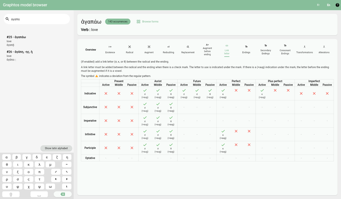The height and width of the screenshot is (199, 341).
Task: Tap the δ key
Action: coord(37,157)
